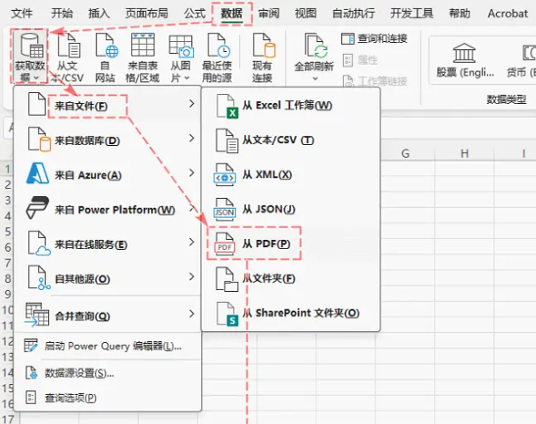Click the 属性 (Properties) button

[360, 60]
